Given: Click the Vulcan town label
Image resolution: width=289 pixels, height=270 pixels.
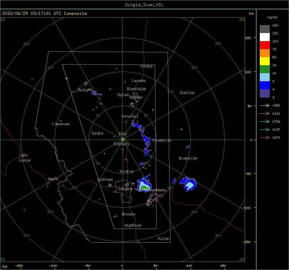Looking at the screenshot, I should pyautogui.click(x=163, y=239).
